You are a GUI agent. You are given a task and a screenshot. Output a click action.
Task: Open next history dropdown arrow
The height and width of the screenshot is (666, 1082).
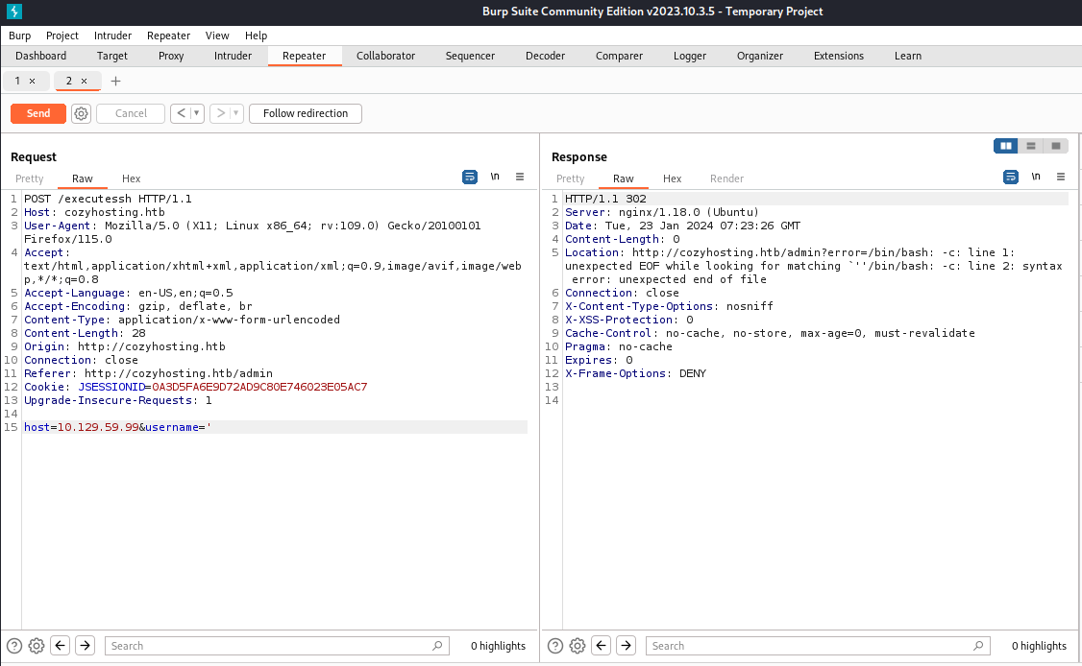(236, 113)
